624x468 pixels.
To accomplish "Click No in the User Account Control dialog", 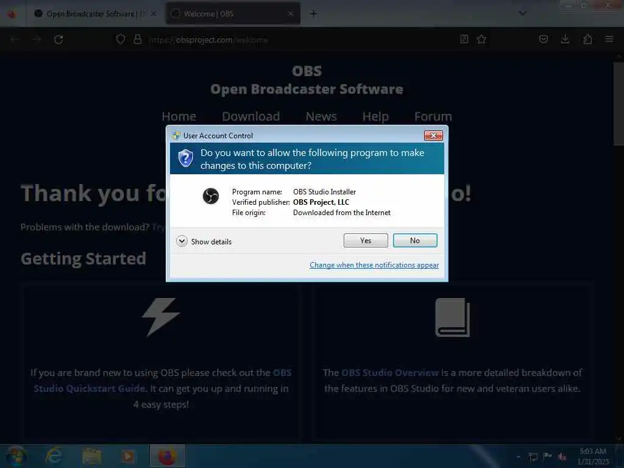I will (414, 240).
